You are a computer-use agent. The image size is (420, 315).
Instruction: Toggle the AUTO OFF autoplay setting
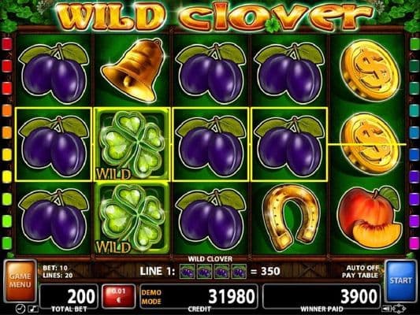(362, 268)
